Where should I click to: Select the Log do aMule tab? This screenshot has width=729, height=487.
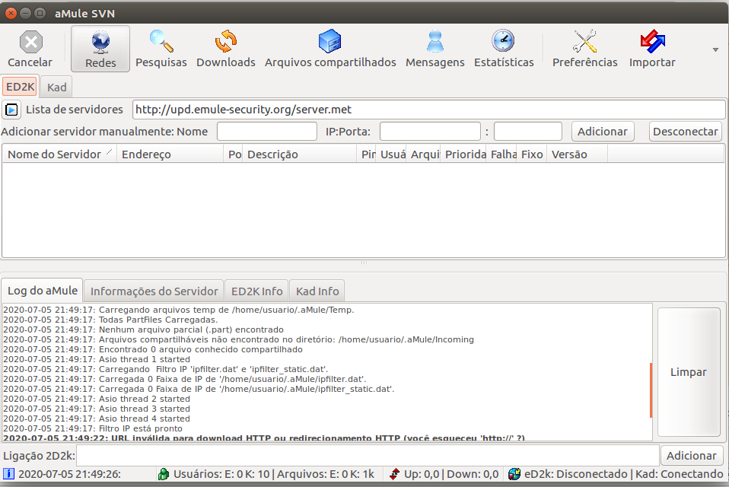click(x=43, y=291)
